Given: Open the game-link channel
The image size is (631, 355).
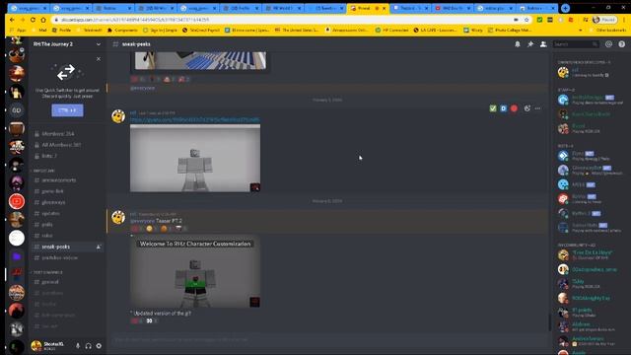Looking at the screenshot, I should [52, 191].
